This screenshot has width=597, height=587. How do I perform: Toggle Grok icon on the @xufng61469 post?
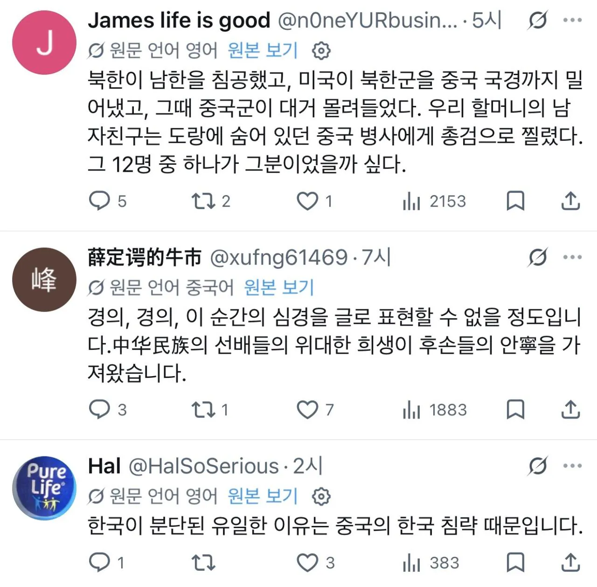[538, 257]
